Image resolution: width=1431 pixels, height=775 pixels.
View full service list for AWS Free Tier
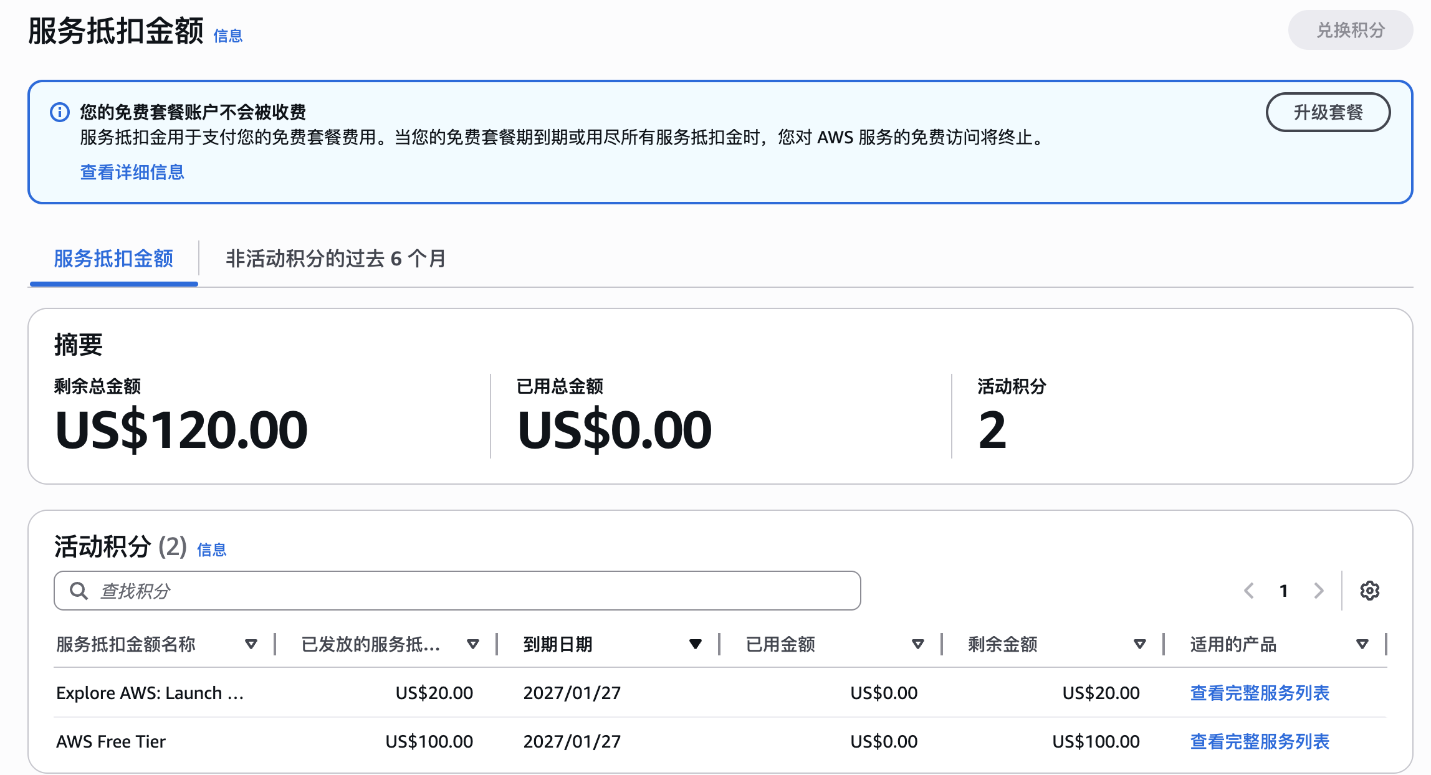1259,741
